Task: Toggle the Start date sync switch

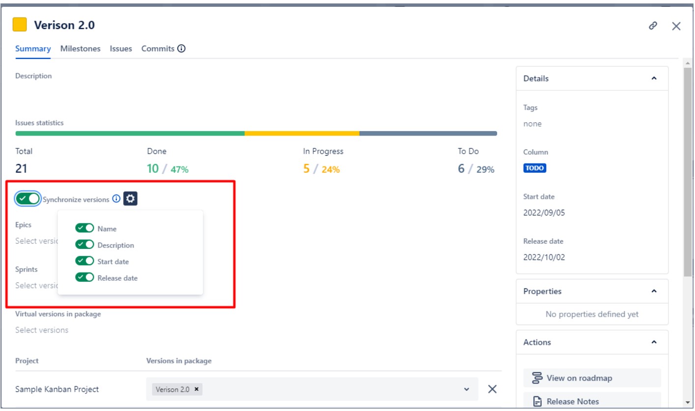Action: click(84, 261)
